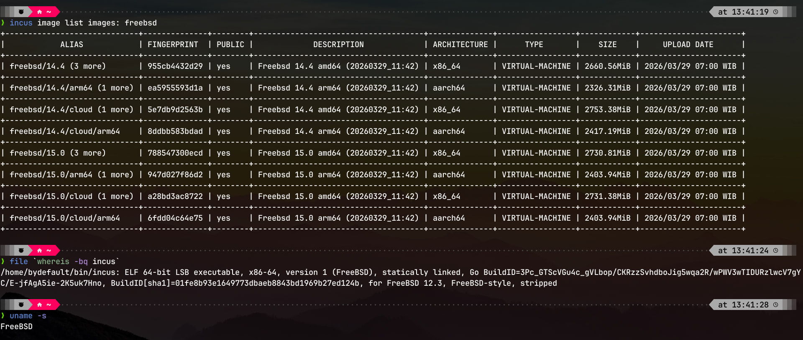
Task: Click fingerprint 6fdd04c64e75
Action: click(175, 218)
